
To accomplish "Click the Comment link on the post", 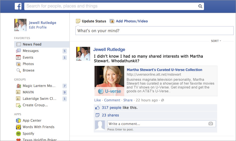I will pyautogui.click(x=112, y=100).
